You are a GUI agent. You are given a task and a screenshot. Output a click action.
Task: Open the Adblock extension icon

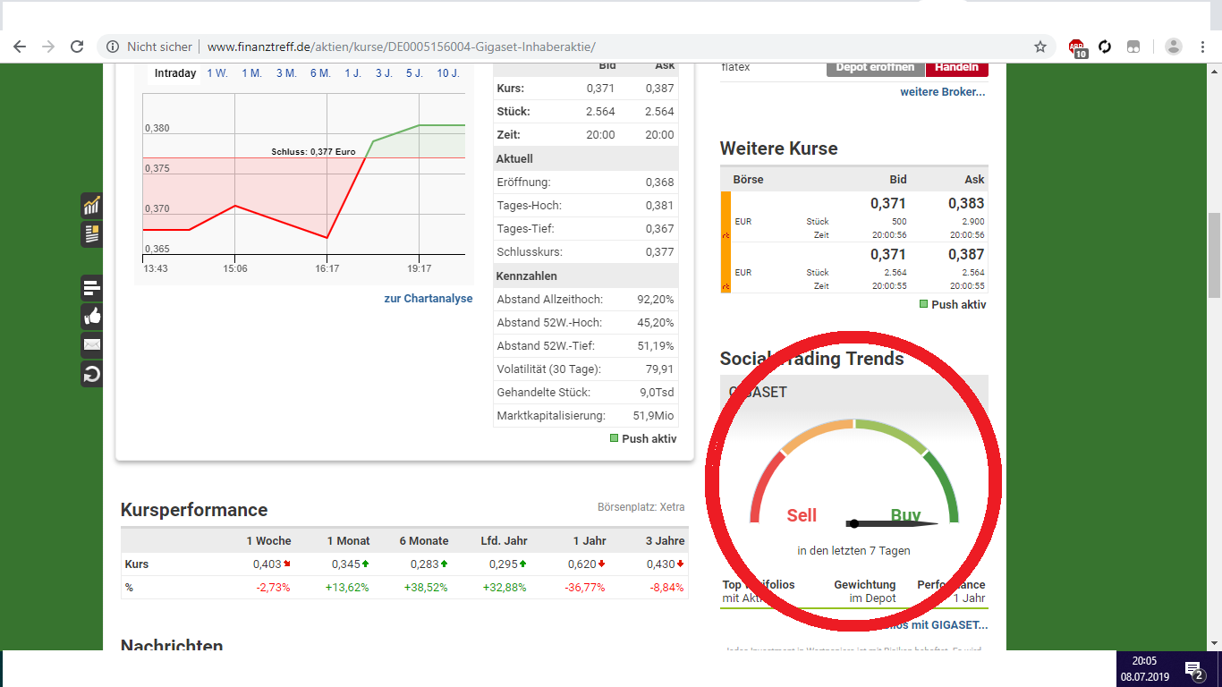(1077, 47)
